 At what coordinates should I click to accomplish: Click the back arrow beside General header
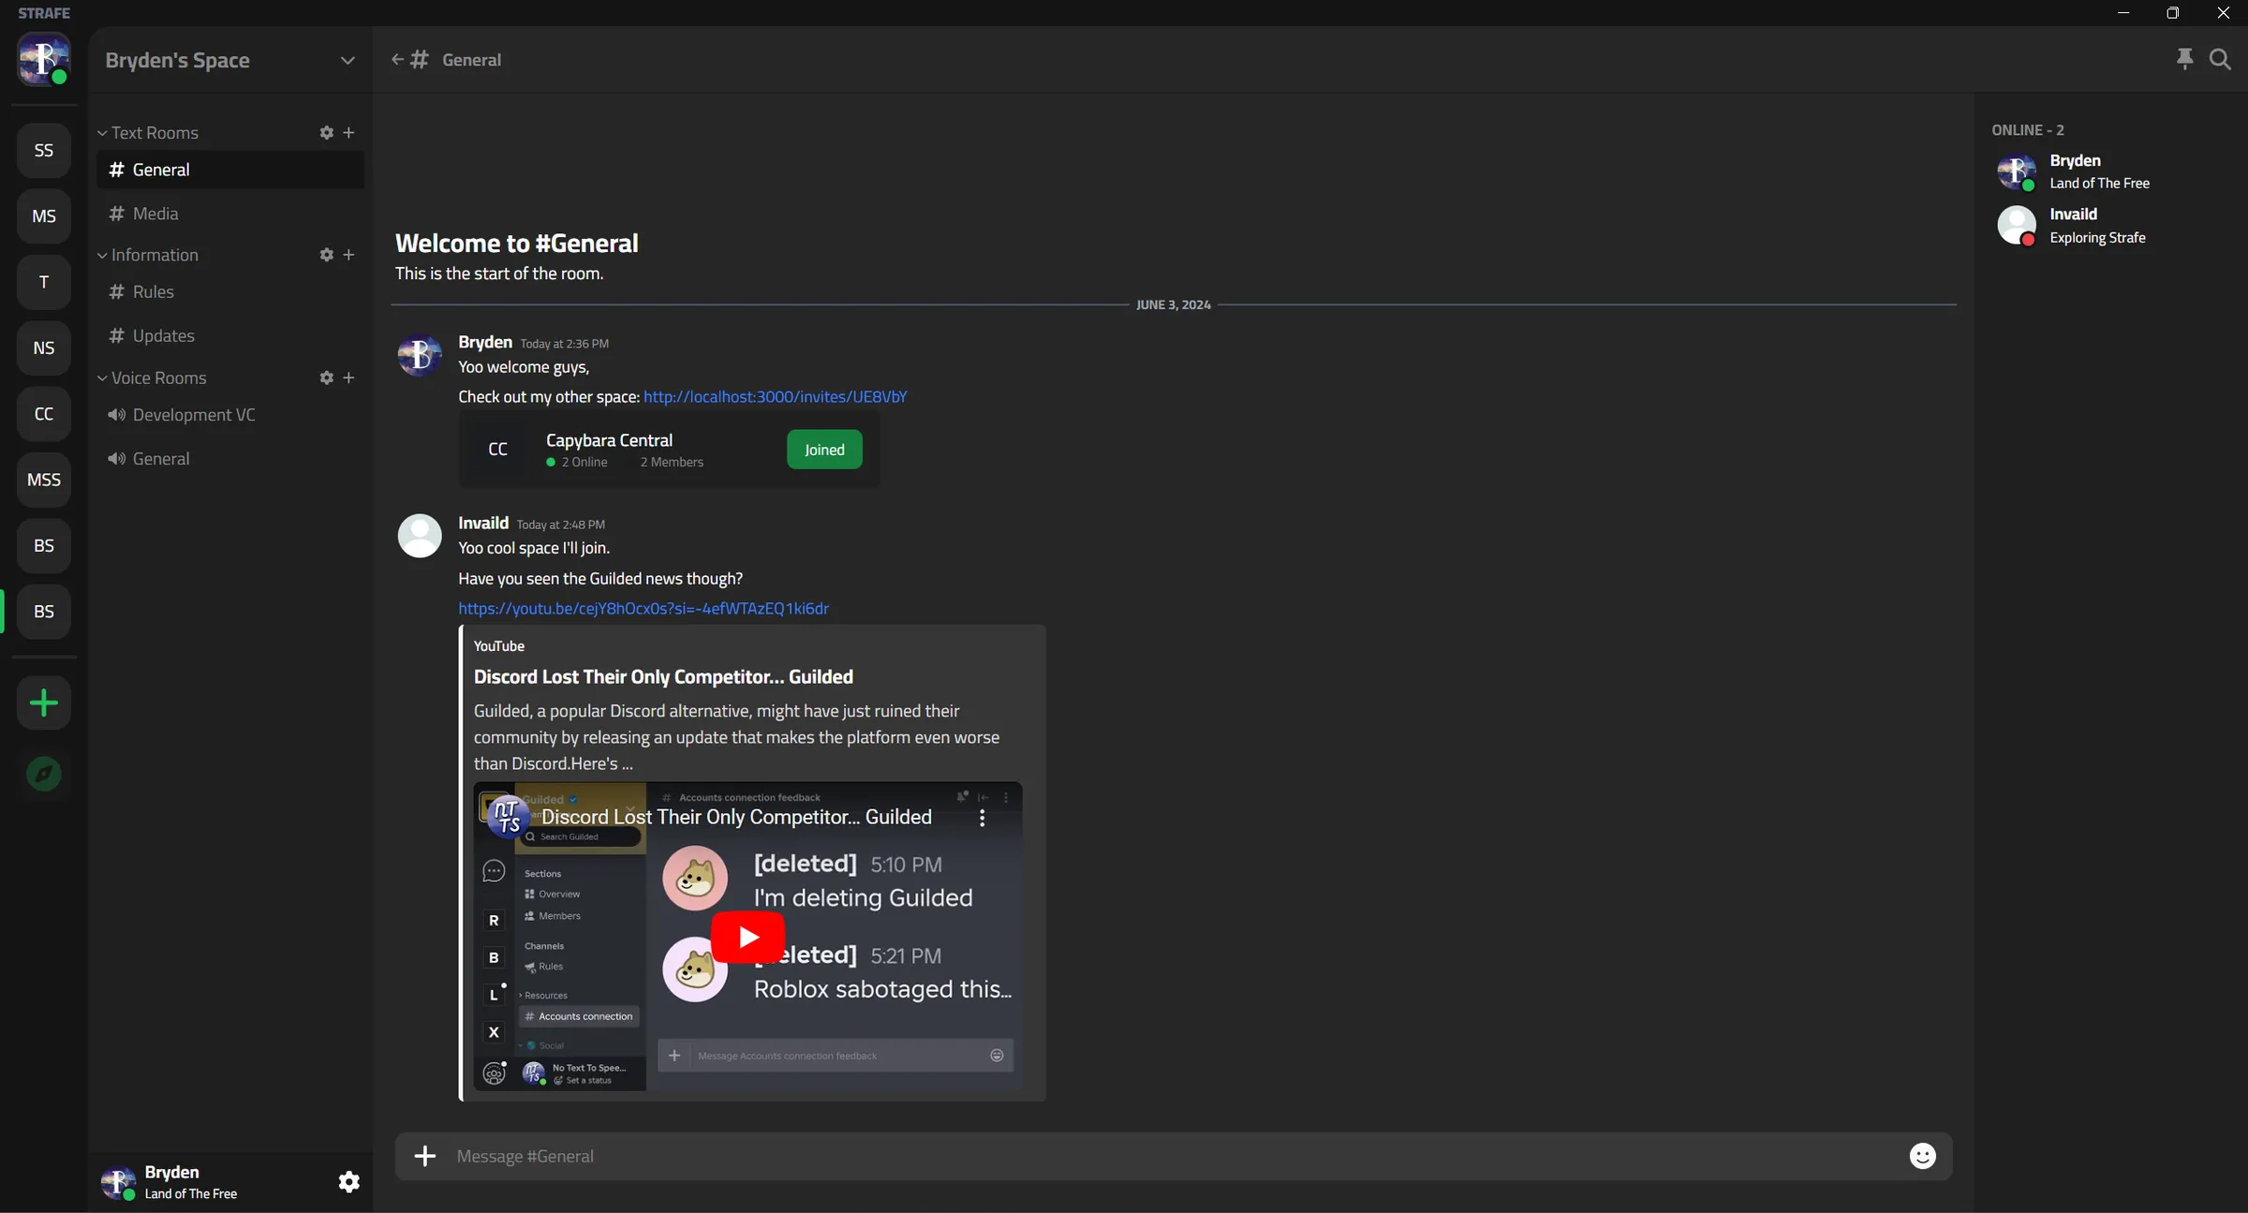pyautogui.click(x=397, y=59)
